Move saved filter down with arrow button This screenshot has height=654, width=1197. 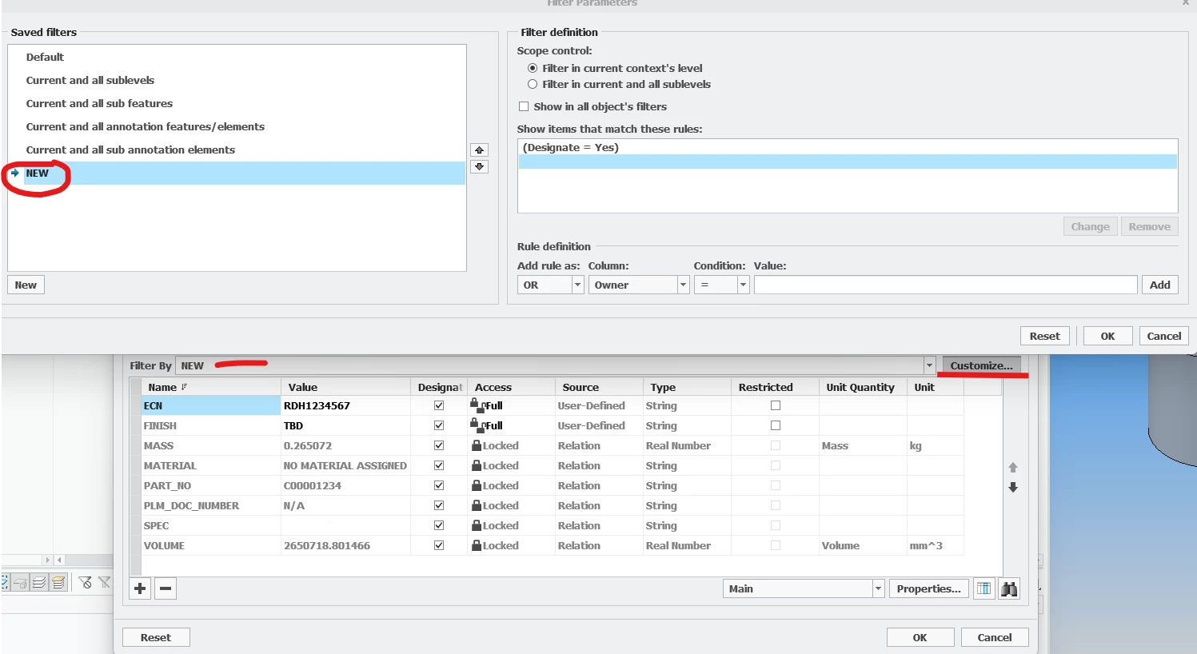click(x=479, y=166)
